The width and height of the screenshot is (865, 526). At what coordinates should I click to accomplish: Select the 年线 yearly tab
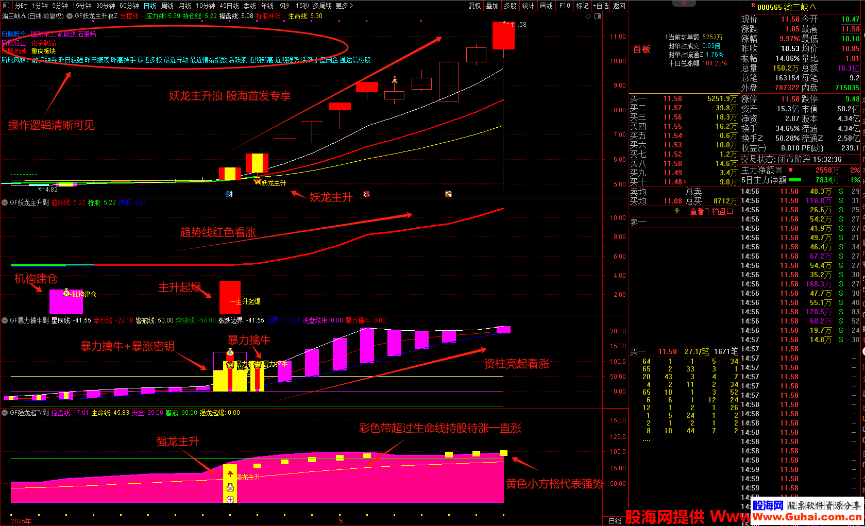pos(267,6)
